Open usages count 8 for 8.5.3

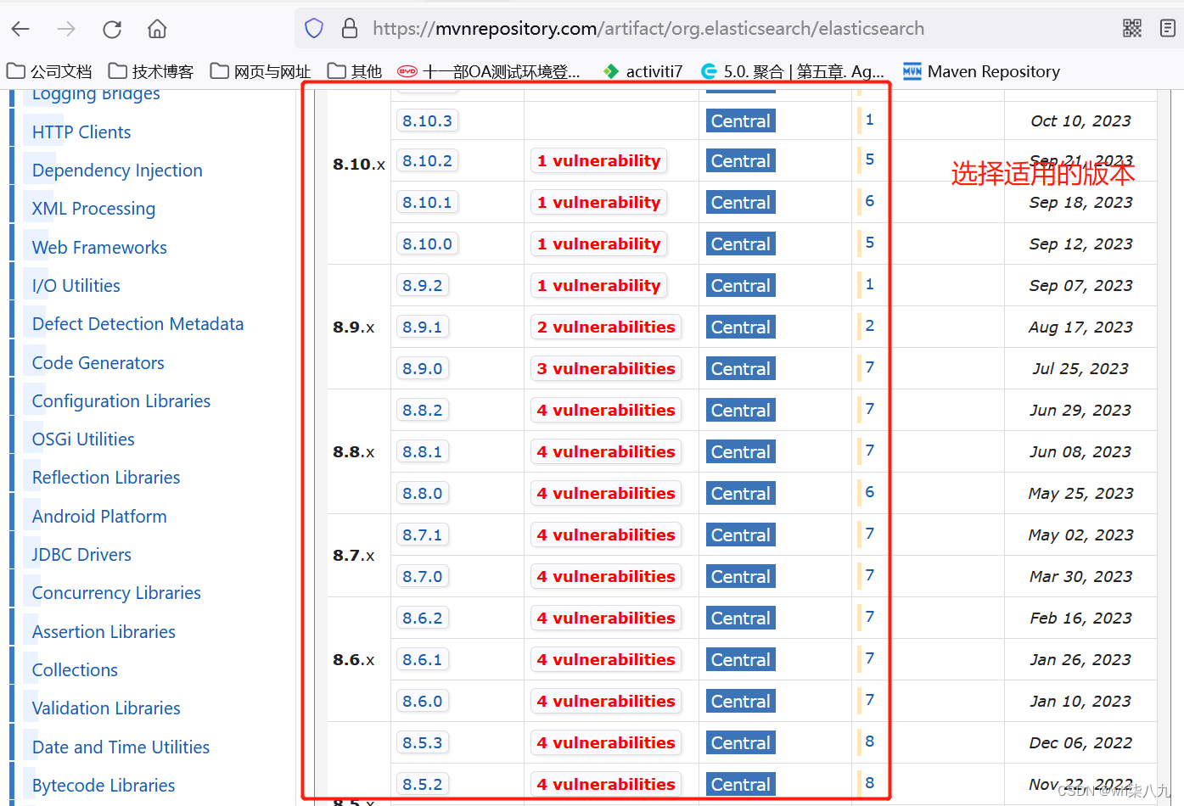tap(869, 742)
